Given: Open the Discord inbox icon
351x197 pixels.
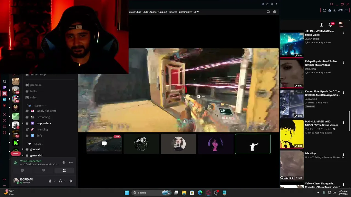Looking at the screenshot, I should click(268, 12).
